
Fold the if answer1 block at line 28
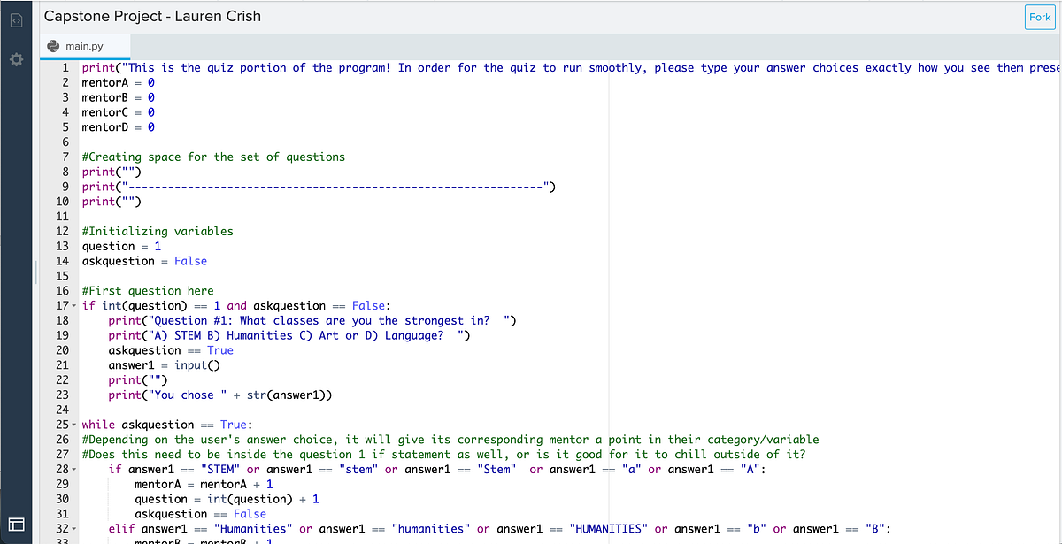tap(73, 470)
